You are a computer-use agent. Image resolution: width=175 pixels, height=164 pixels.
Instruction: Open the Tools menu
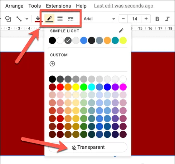35,6
